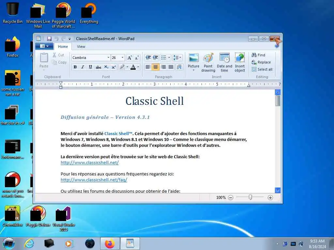334x250 pixels.
Task: Open the line spacing dropdown
Action: [x=177, y=58]
